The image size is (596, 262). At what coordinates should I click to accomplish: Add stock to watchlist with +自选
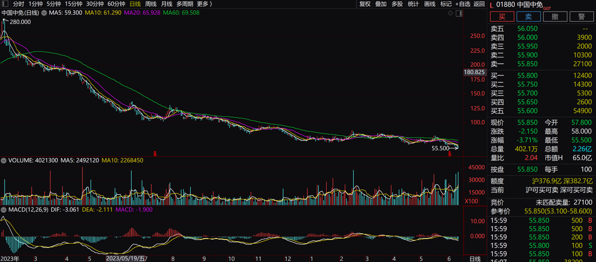pyautogui.click(x=463, y=4)
